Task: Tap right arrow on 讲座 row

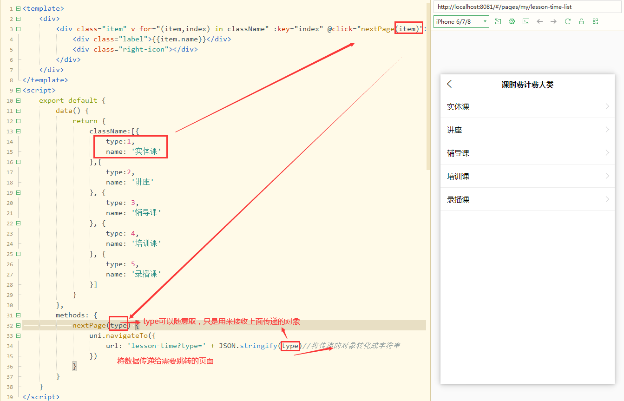Action: (x=607, y=130)
